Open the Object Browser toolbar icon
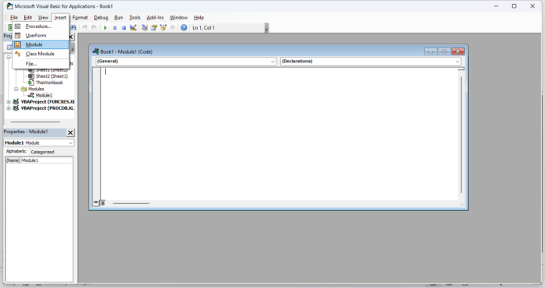Image resolution: width=545 pixels, height=288 pixels. coord(163,27)
